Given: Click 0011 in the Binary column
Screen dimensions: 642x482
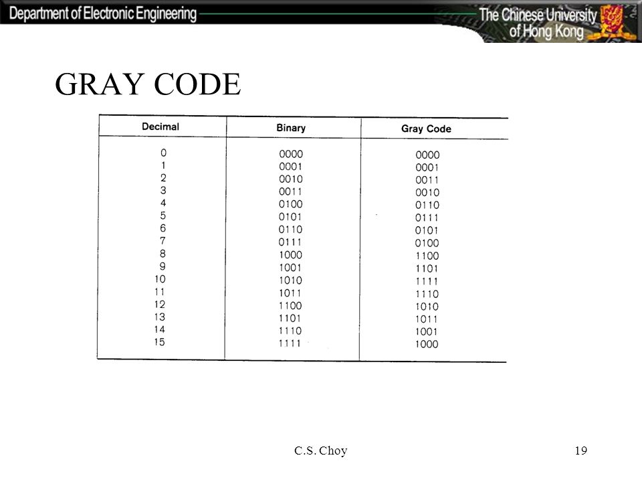Looking at the screenshot, I should click(x=291, y=192).
